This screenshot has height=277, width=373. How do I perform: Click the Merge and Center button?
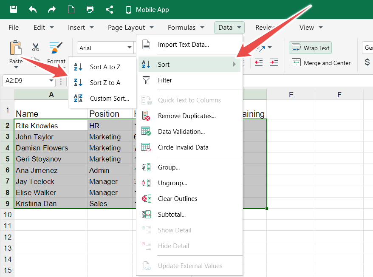[x=321, y=63]
